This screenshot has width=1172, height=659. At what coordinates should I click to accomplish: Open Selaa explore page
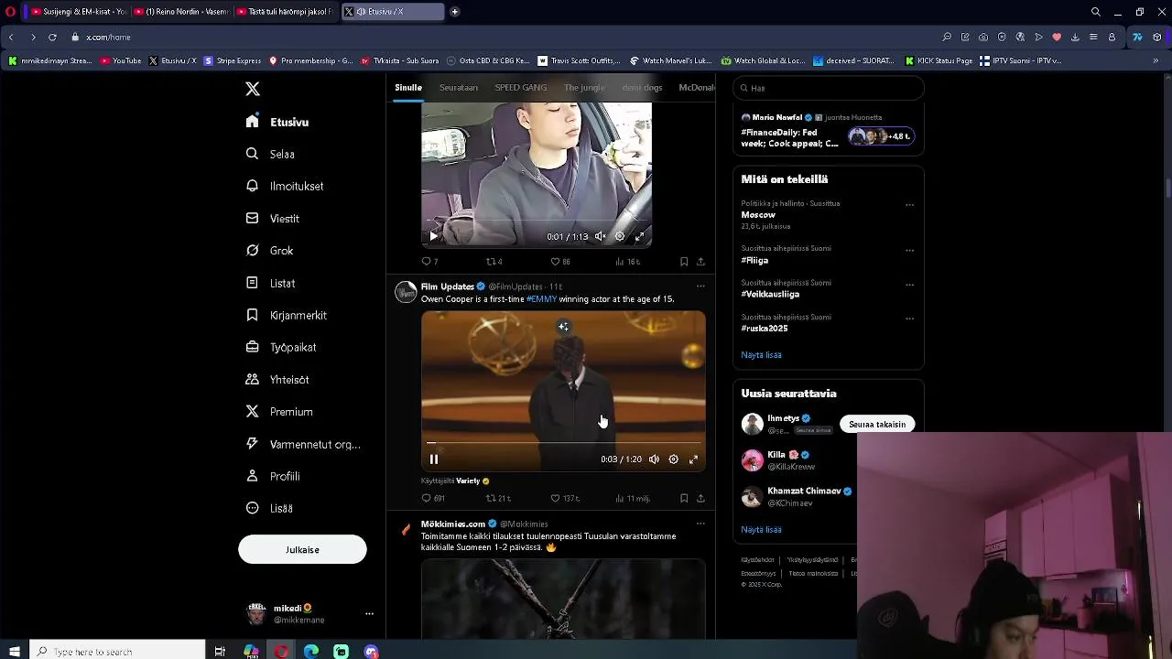click(x=270, y=154)
